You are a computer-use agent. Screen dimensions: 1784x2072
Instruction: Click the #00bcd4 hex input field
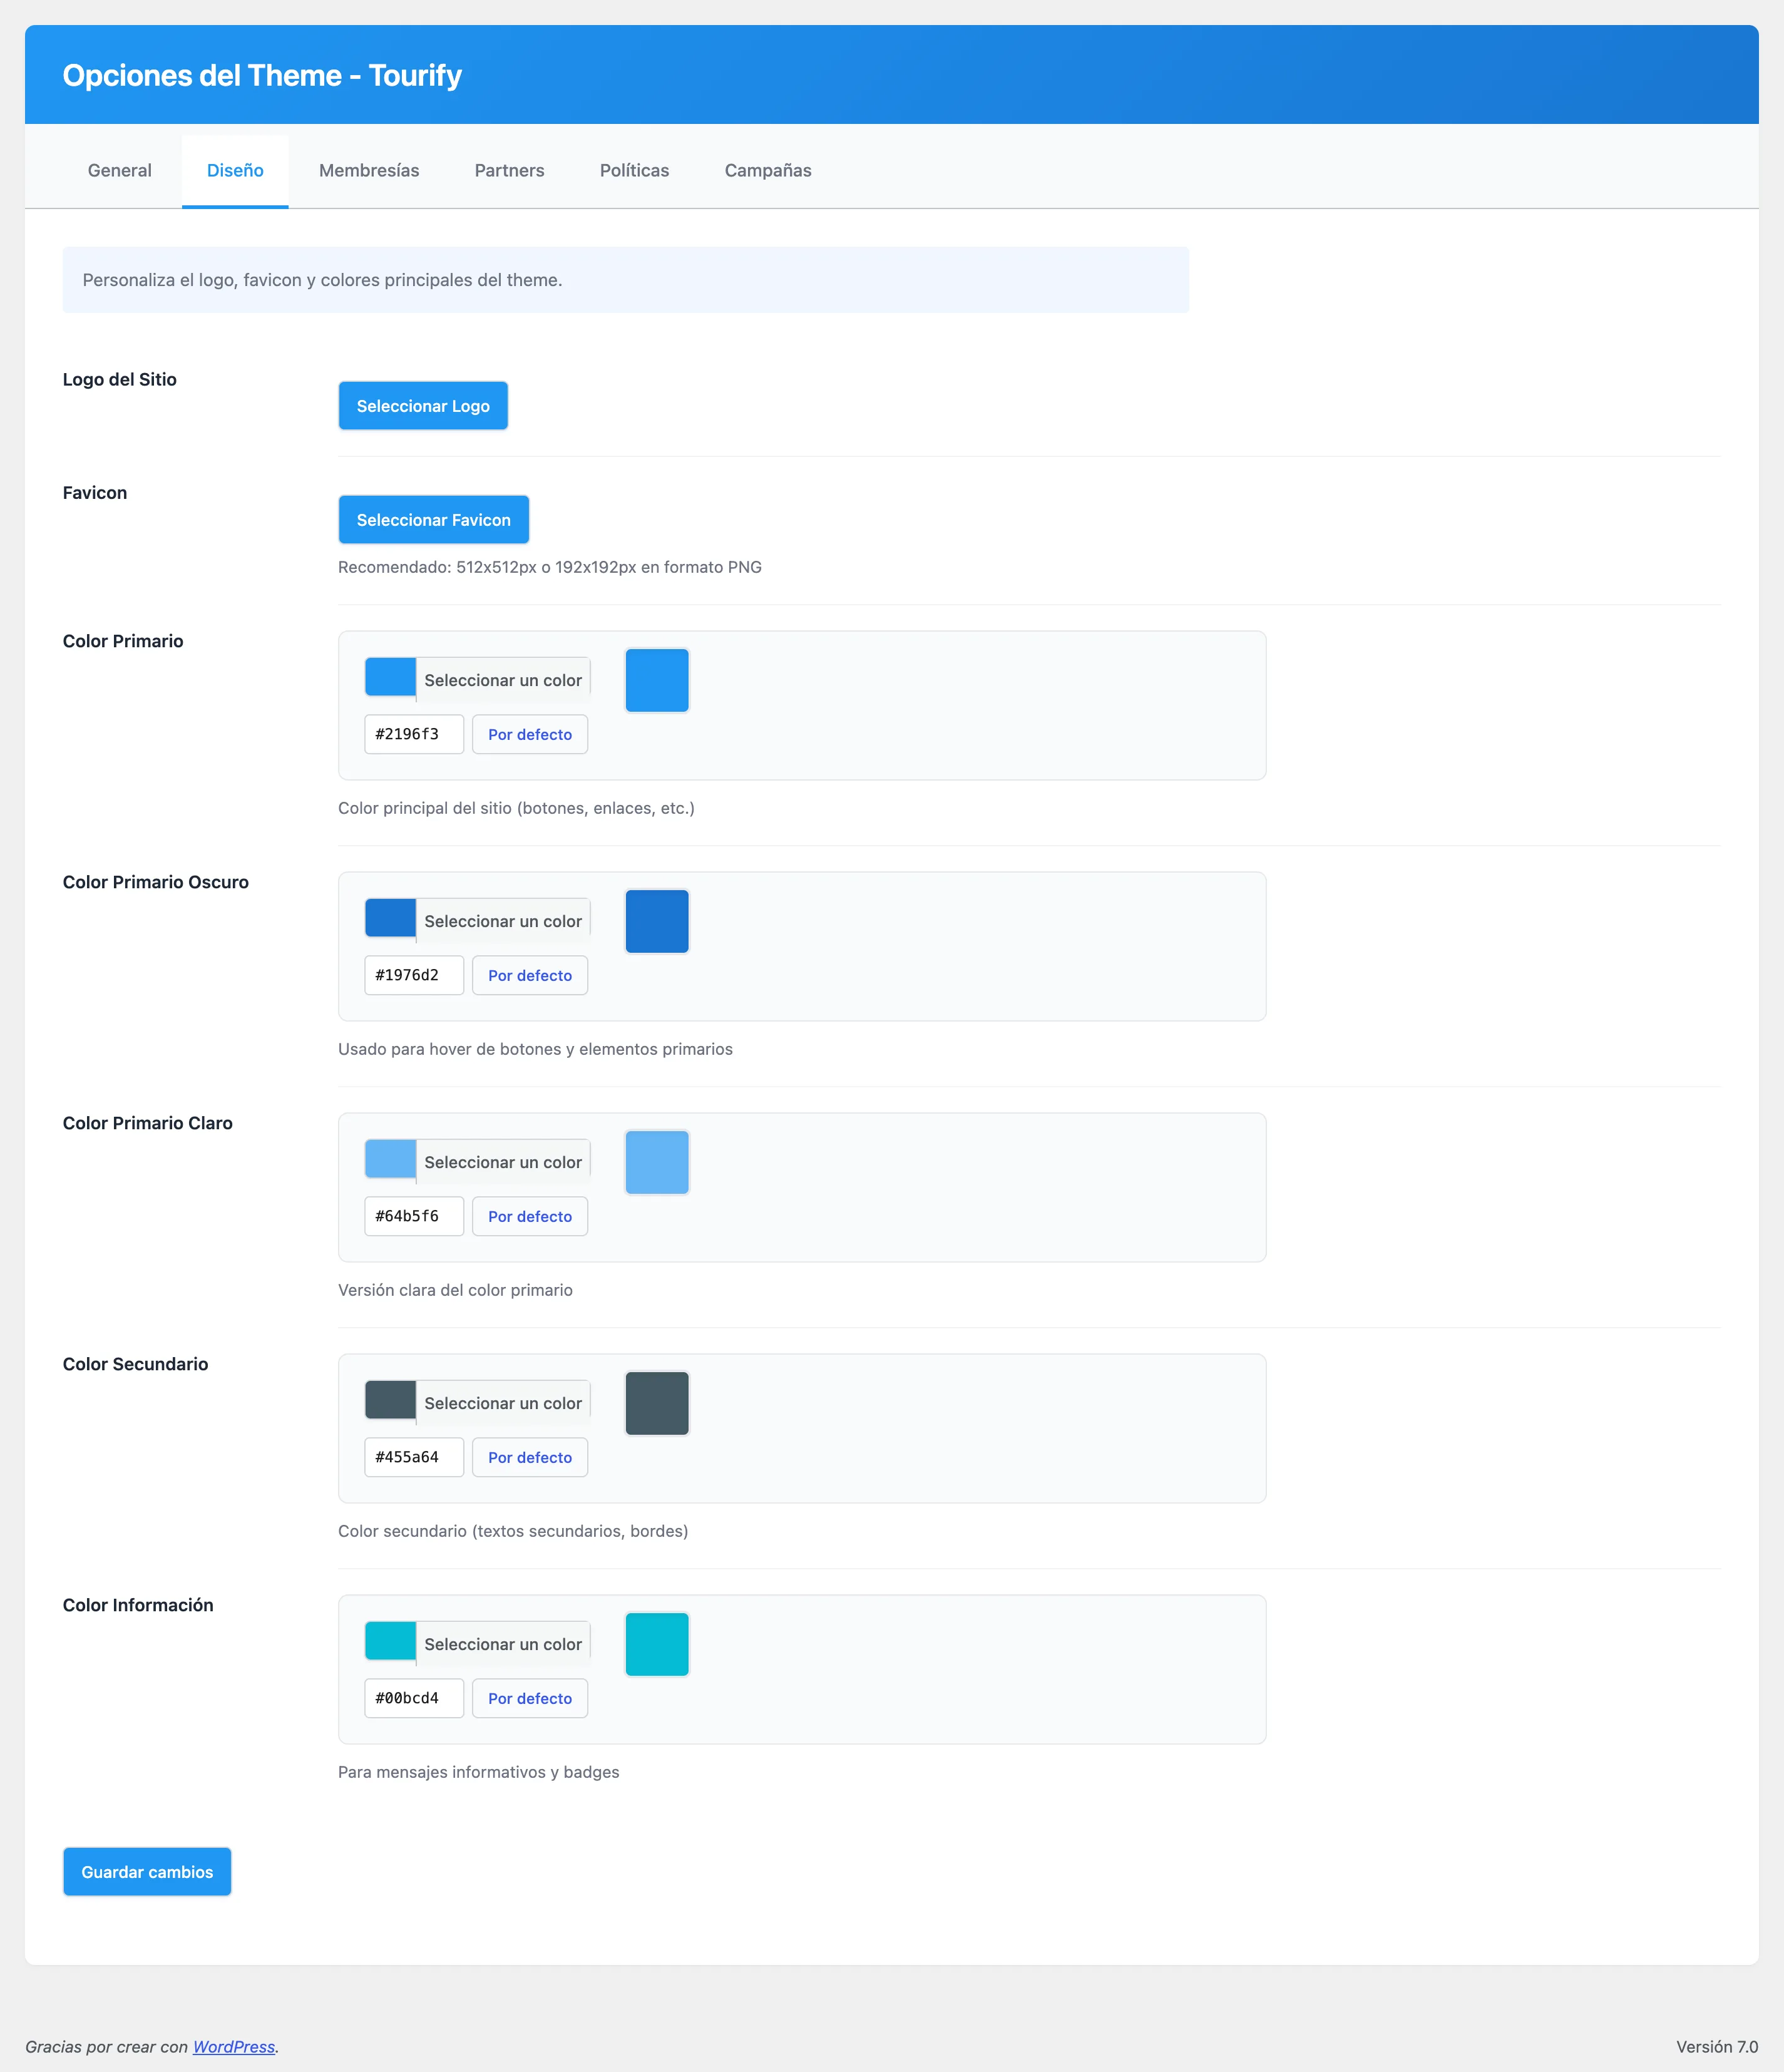(414, 1698)
